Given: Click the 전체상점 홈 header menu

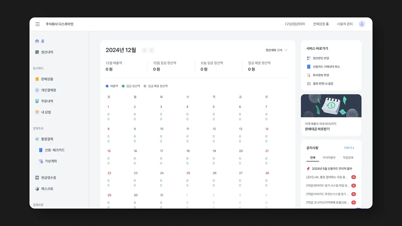Looking at the screenshot, I should pos(321,24).
